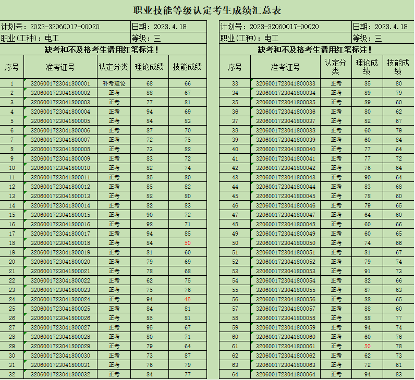The image size is (415, 380).
Task: Select right table note 缺考和不及格考生请用红笔标注！
Action: click(316, 50)
